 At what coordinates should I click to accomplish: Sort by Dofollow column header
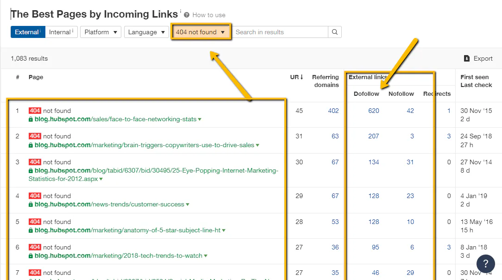click(366, 94)
